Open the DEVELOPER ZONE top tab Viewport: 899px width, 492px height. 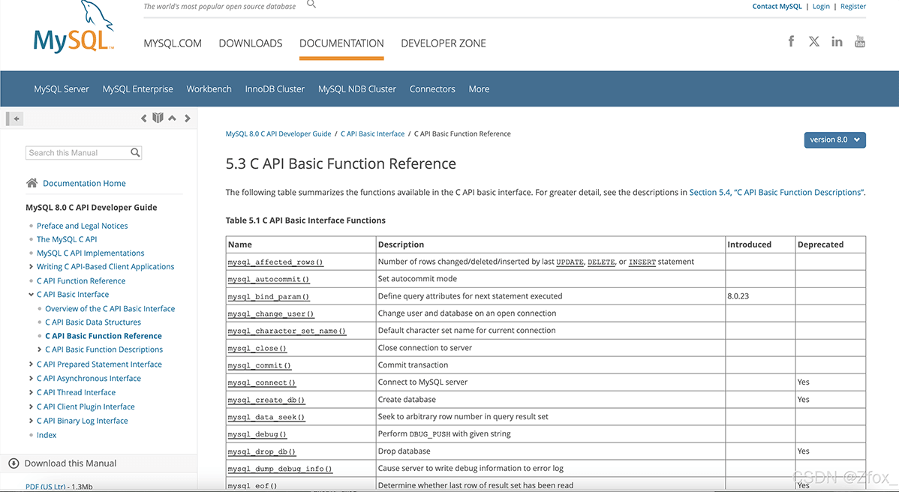tap(443, 43)
